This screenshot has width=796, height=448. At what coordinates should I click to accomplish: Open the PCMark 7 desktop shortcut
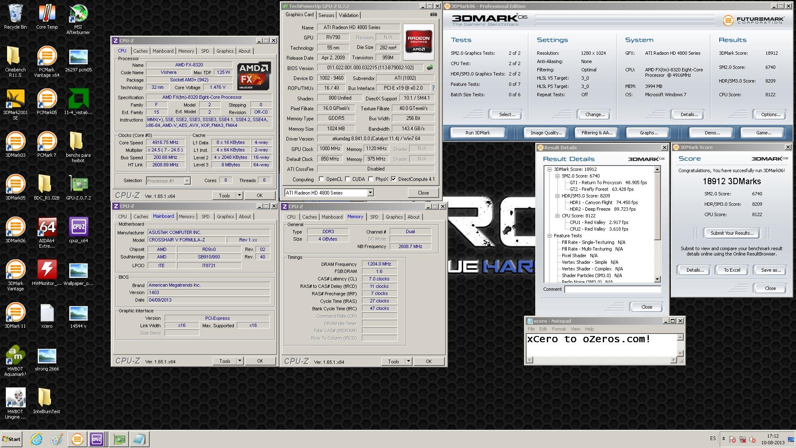(47, 145)
